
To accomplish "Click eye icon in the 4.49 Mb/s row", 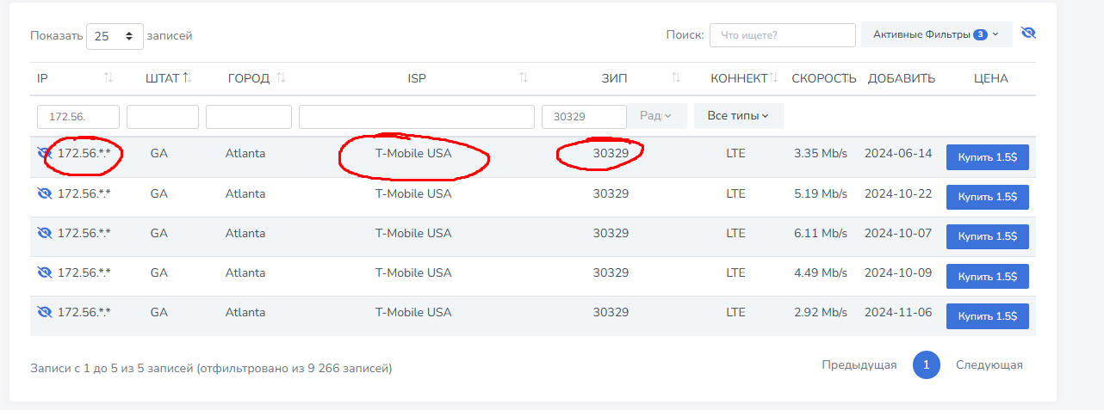I will click(x=45, y=272).
